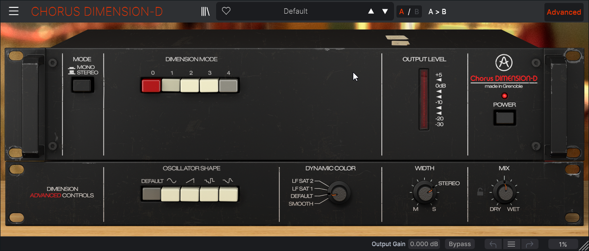The width and height of the screenshot is (589, 251).
Task: Open the hamburger main menu
Action: [x=14, y=11]
